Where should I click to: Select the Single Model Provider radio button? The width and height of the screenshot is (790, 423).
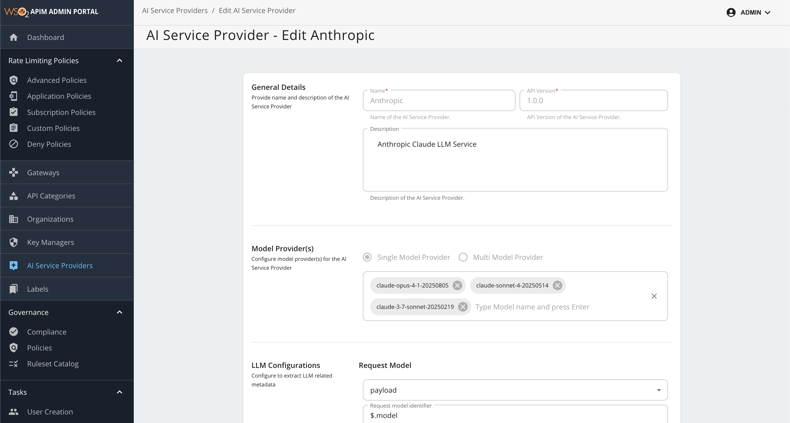point(367,257)
